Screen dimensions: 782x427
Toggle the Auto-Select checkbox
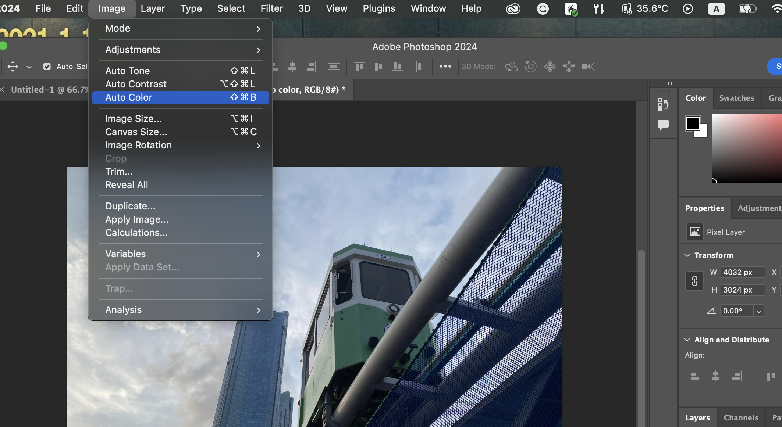coord(47,67)
